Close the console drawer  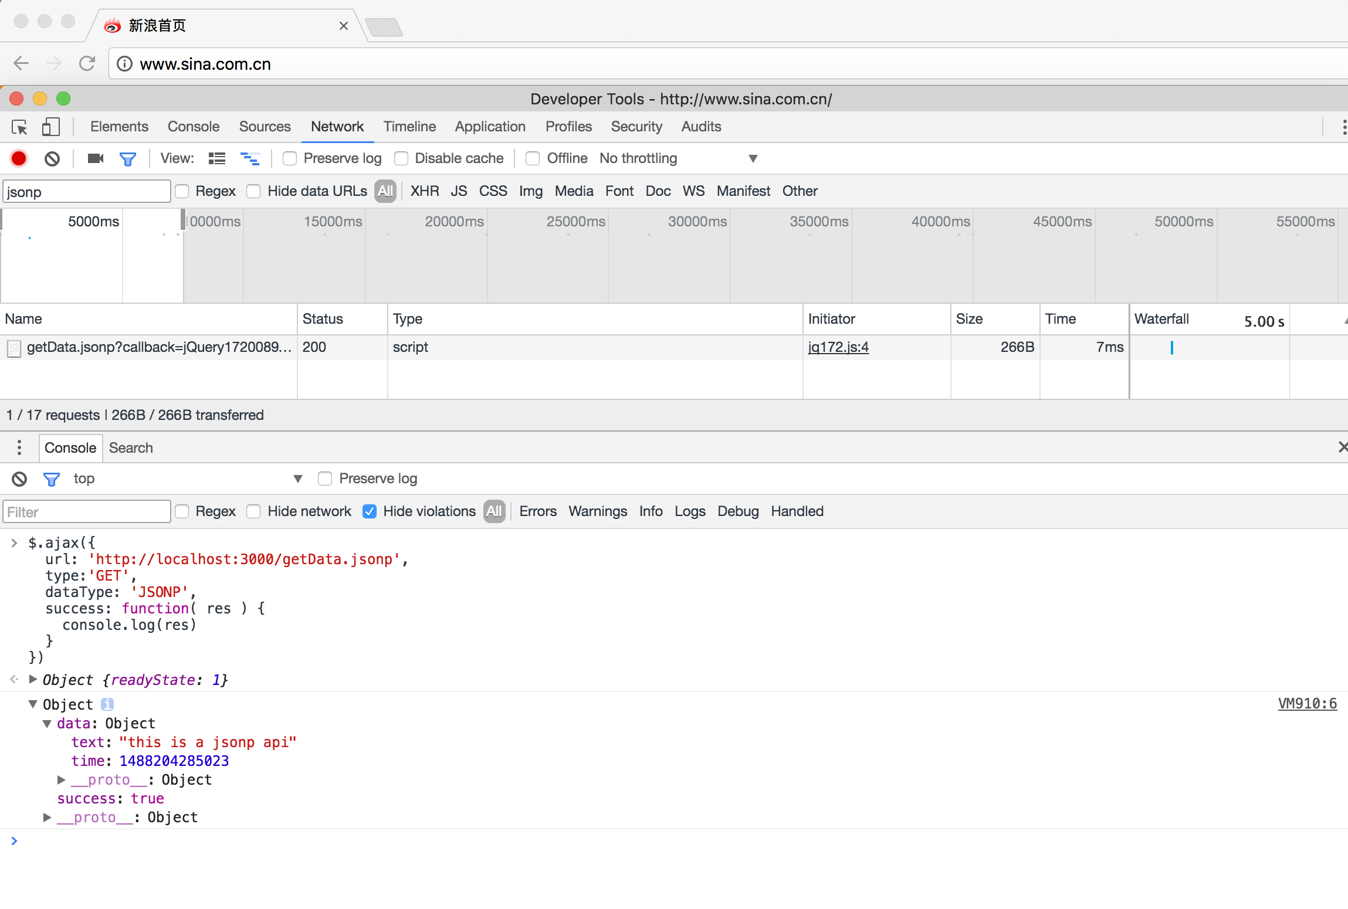tap(1342, 447)
